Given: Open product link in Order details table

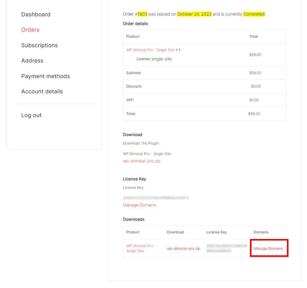Looking at the screenshot, I should point(150,50).
